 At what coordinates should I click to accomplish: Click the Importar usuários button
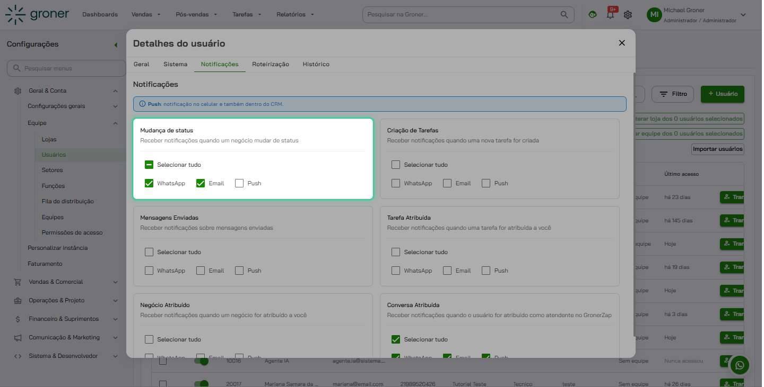718,149
